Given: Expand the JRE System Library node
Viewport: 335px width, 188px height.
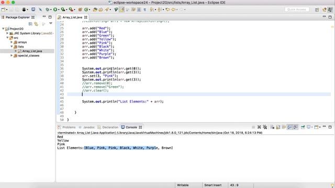Looking at the screenshot, I should pyautogui.click(x=7, y=33).
